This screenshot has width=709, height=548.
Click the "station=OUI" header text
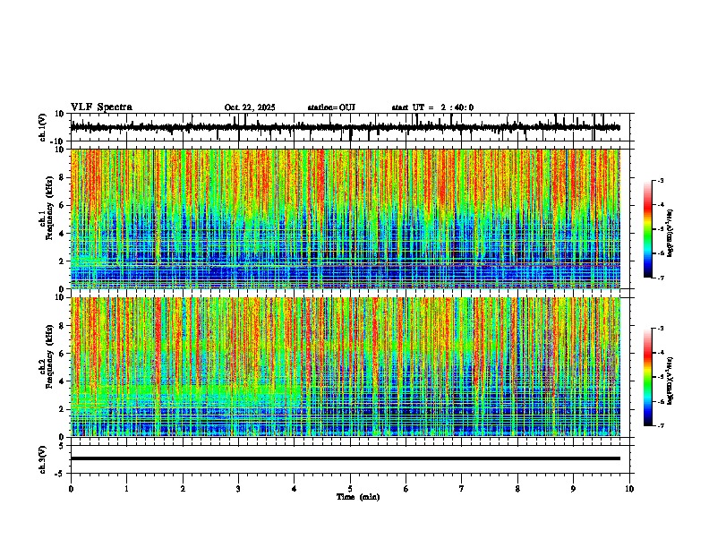[x=331, y=107]
